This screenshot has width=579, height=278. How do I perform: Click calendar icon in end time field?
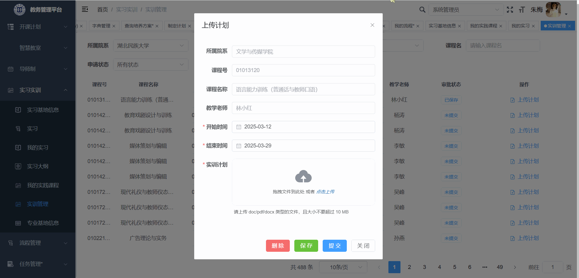tap(239, 146)
